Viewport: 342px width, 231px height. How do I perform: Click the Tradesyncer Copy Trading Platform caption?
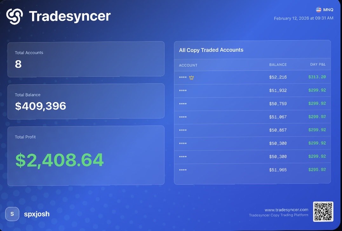[278, 215]
